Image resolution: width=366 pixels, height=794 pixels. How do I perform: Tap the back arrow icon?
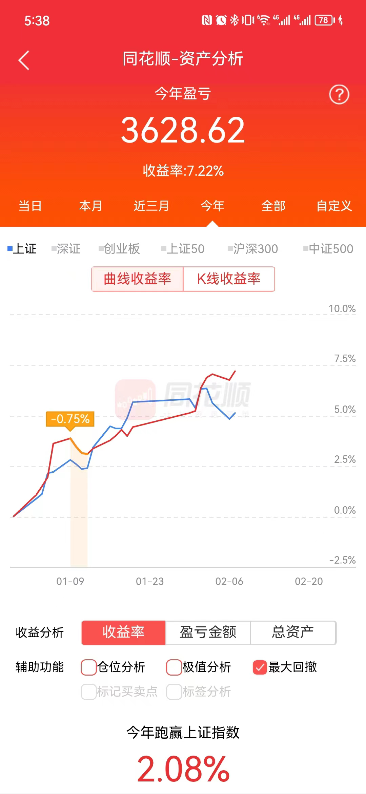[24, 60]
